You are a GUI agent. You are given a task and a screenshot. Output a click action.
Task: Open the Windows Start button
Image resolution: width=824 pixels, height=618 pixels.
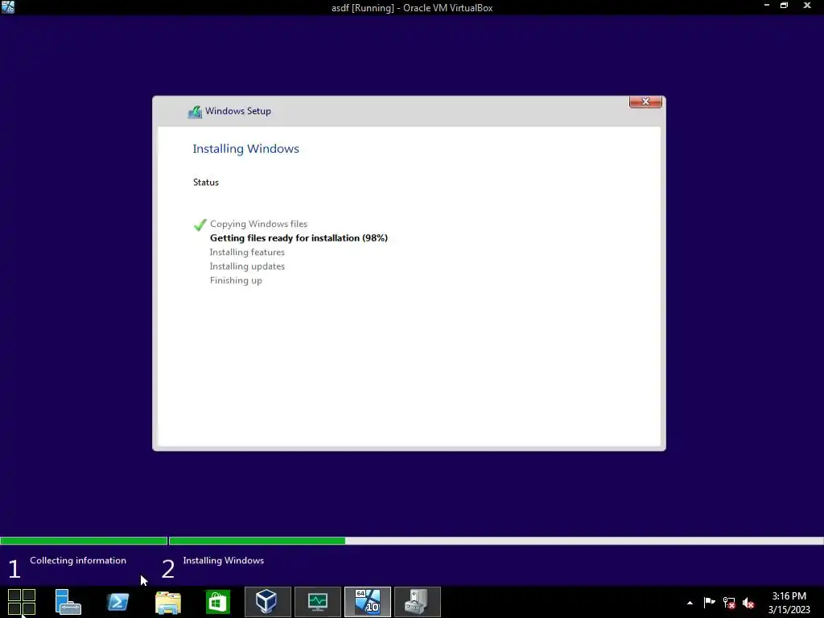click(22, 602)
